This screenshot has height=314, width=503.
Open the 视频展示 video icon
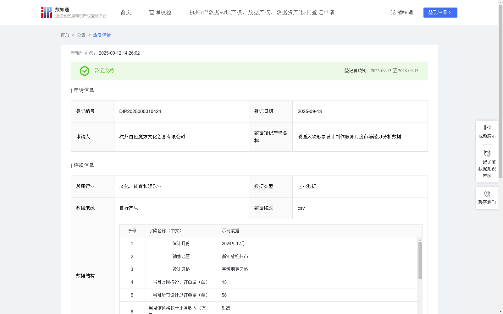coord(487,127)
